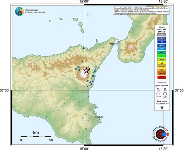Click the large grey marker in Calabria
The height and width of the screenshot is (150, 184).
(122, 50)
